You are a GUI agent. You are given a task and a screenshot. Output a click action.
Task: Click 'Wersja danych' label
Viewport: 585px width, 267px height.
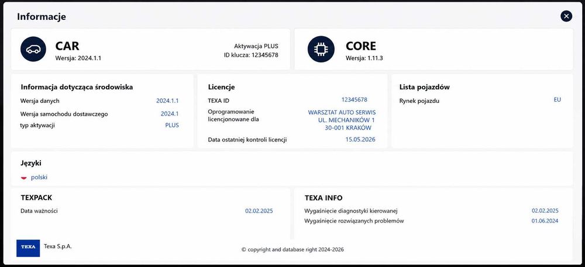pos(40,100)
